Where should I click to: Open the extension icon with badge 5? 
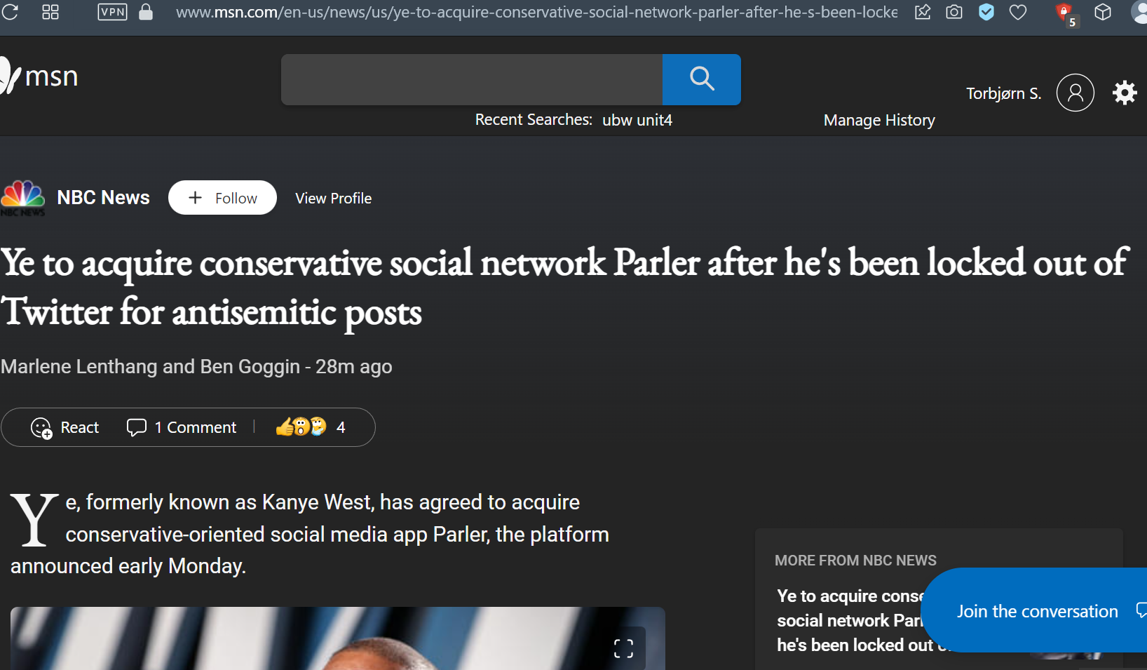tap(1066, 14)
